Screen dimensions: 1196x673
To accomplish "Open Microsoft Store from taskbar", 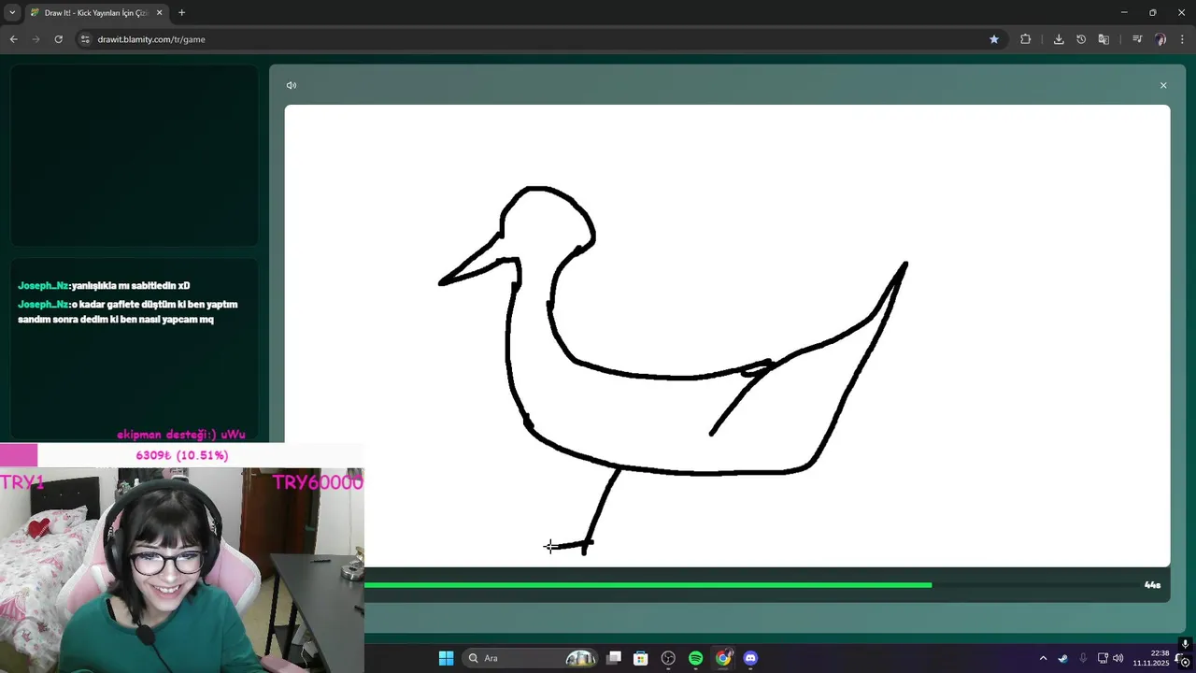I will click(640, 658).
